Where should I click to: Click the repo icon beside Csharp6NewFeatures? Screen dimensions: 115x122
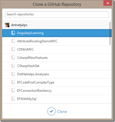click(x=13, y=58)
